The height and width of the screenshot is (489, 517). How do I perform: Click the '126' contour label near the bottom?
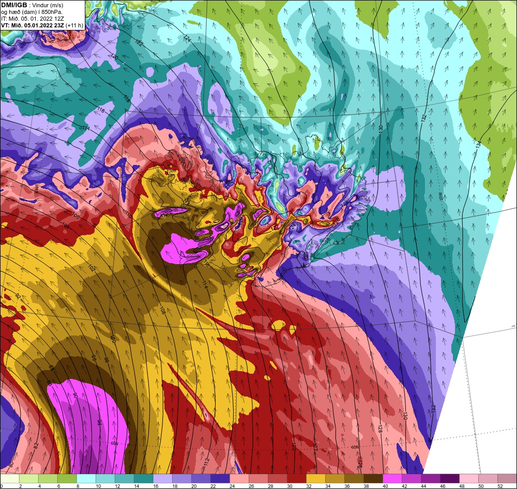[x=360, y=464]
